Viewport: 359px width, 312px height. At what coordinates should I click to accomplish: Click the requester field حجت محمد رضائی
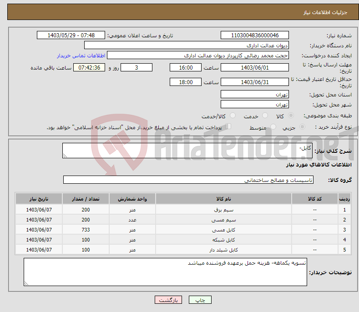(198, 55)
